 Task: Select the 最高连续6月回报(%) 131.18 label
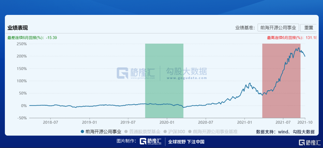point(292,38)
